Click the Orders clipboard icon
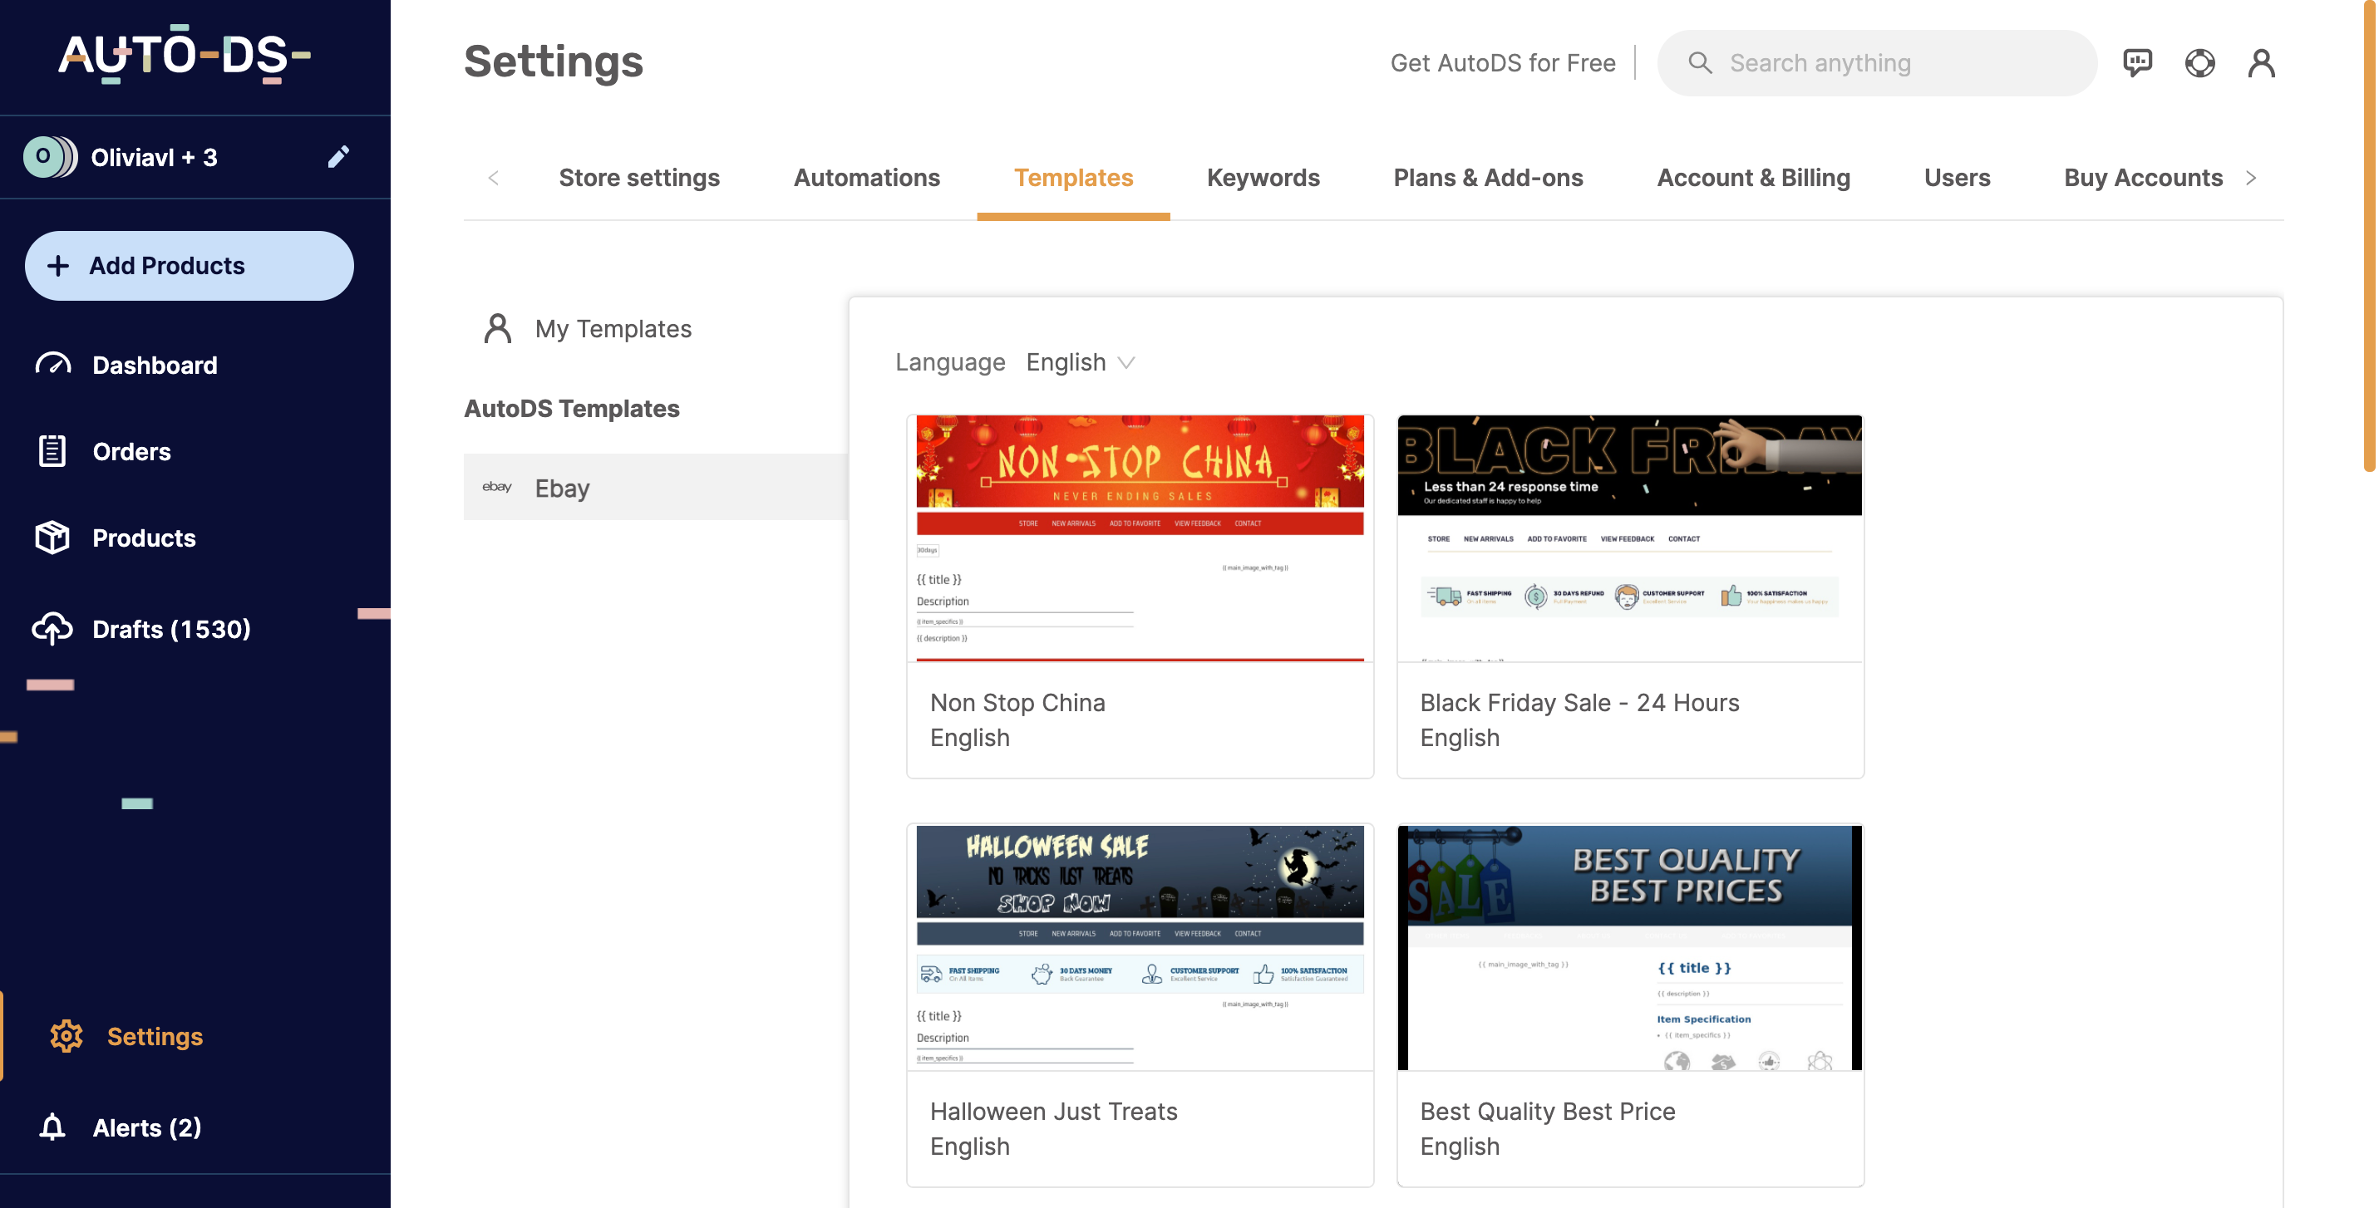Viewport: 2379px width, 1208px height. pyautogui.click(x=52, y=451)
